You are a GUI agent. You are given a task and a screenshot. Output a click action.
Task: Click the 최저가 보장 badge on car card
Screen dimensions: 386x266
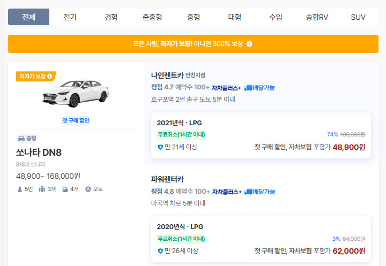coord(36,76)
